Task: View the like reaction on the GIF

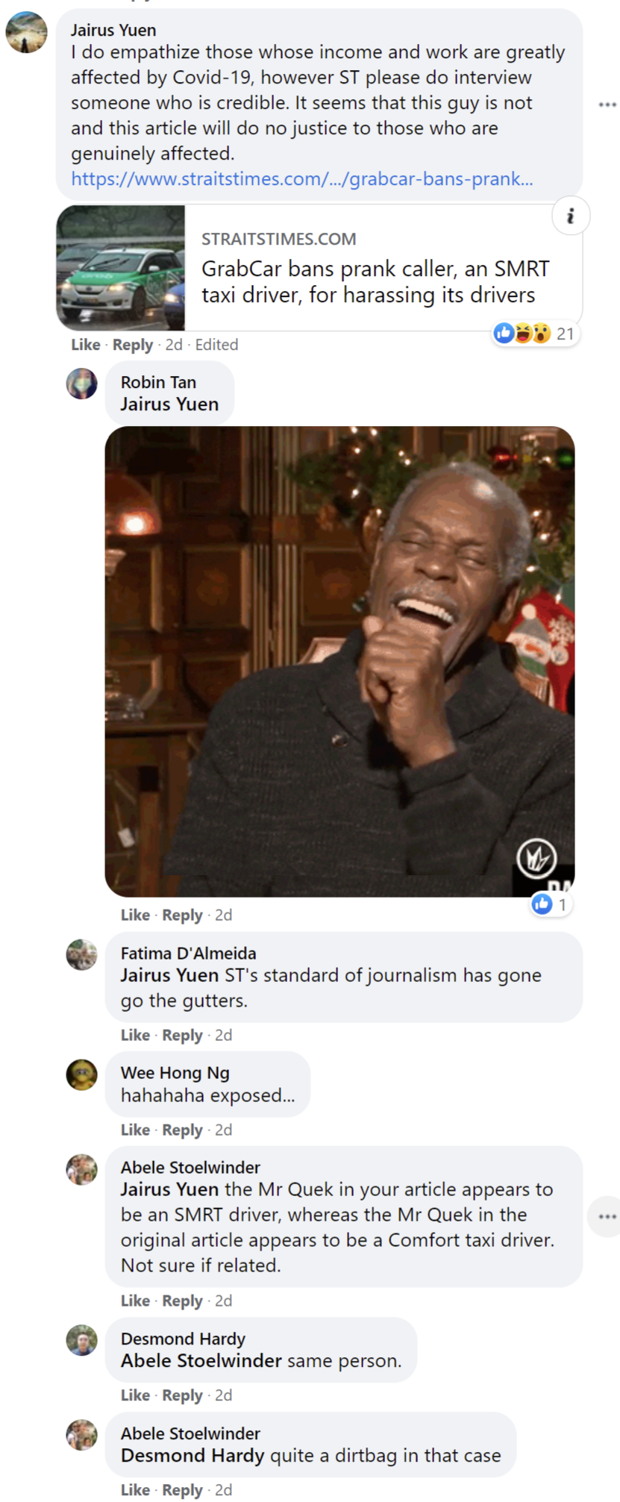Action: (x=550, y=904)
